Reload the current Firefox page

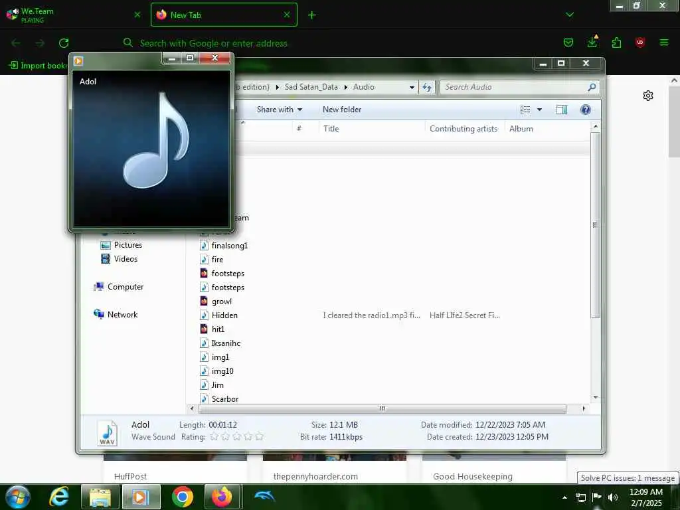(64, 43)
